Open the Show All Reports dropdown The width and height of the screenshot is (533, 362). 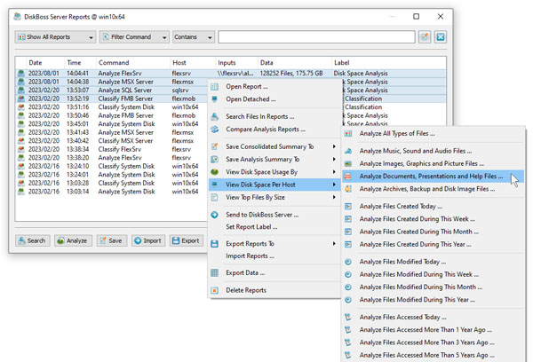55,37
